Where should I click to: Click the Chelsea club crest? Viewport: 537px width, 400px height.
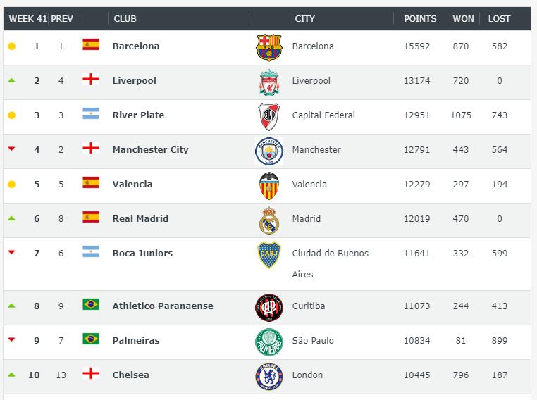(268, 376)
